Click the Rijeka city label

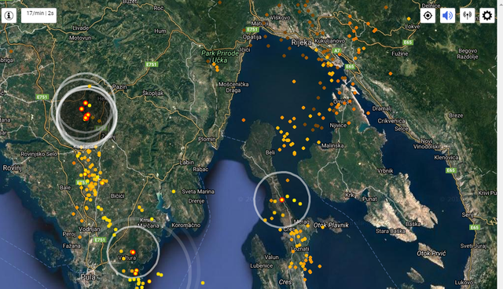click(x=301, y=42)
